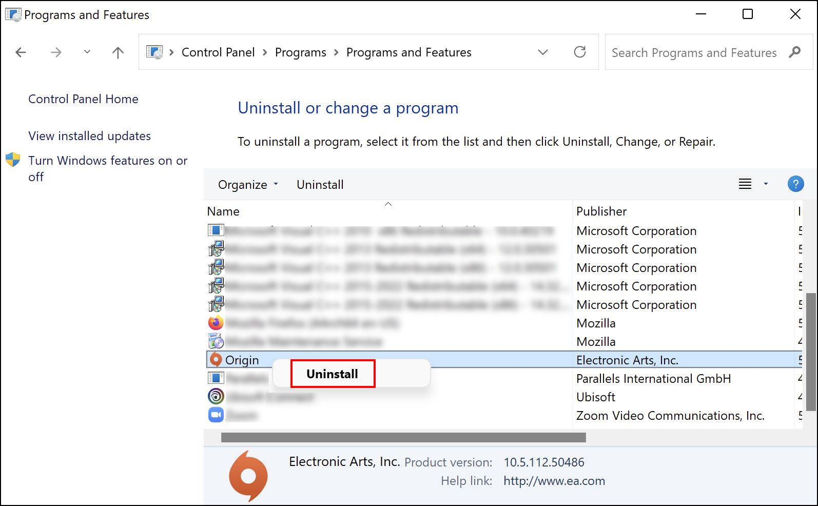Minimize the Programs and Features window
The height and width of the screenshot is (506, 818).
[700, 14]
